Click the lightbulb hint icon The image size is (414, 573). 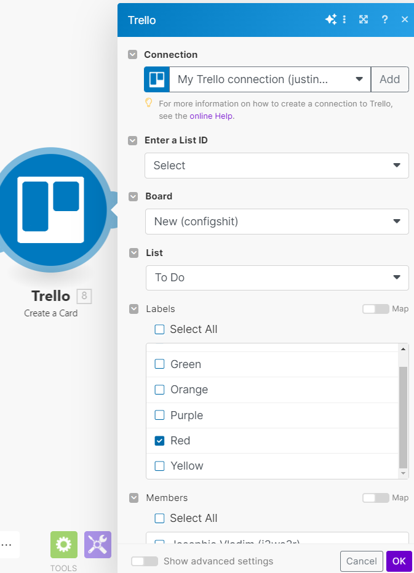point(148,103)
